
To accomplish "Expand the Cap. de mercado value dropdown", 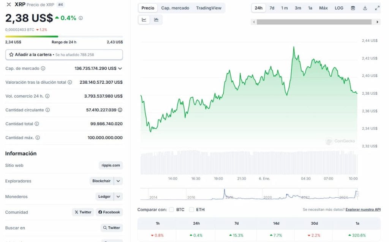I will coord(120,68).
